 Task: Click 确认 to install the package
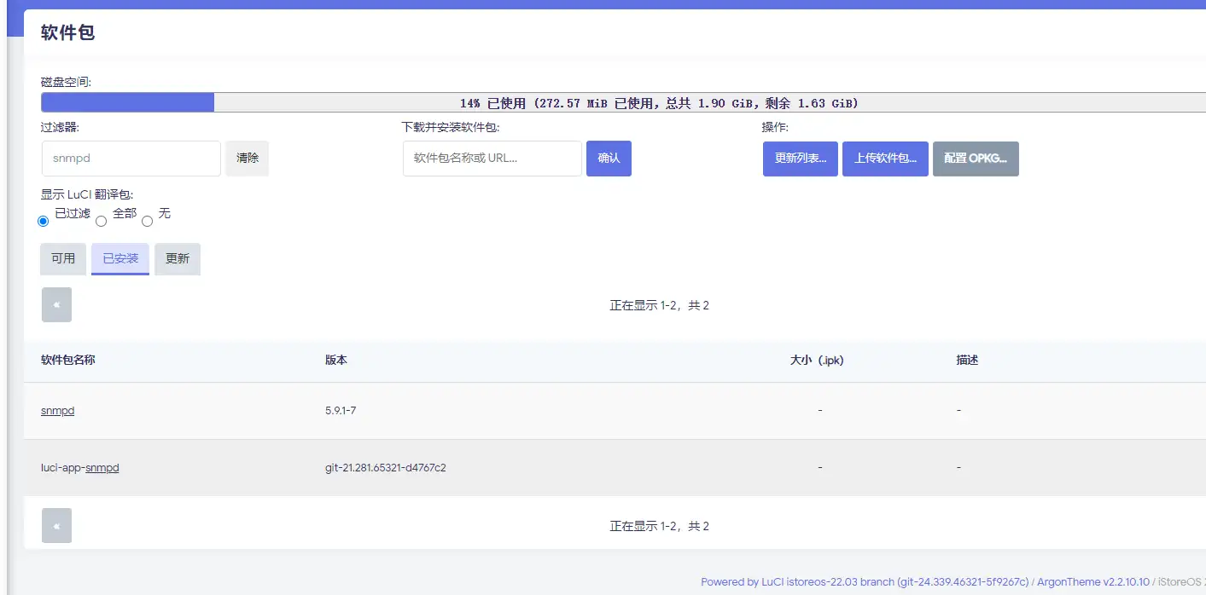pyautogui.click(x=608, y=158)
